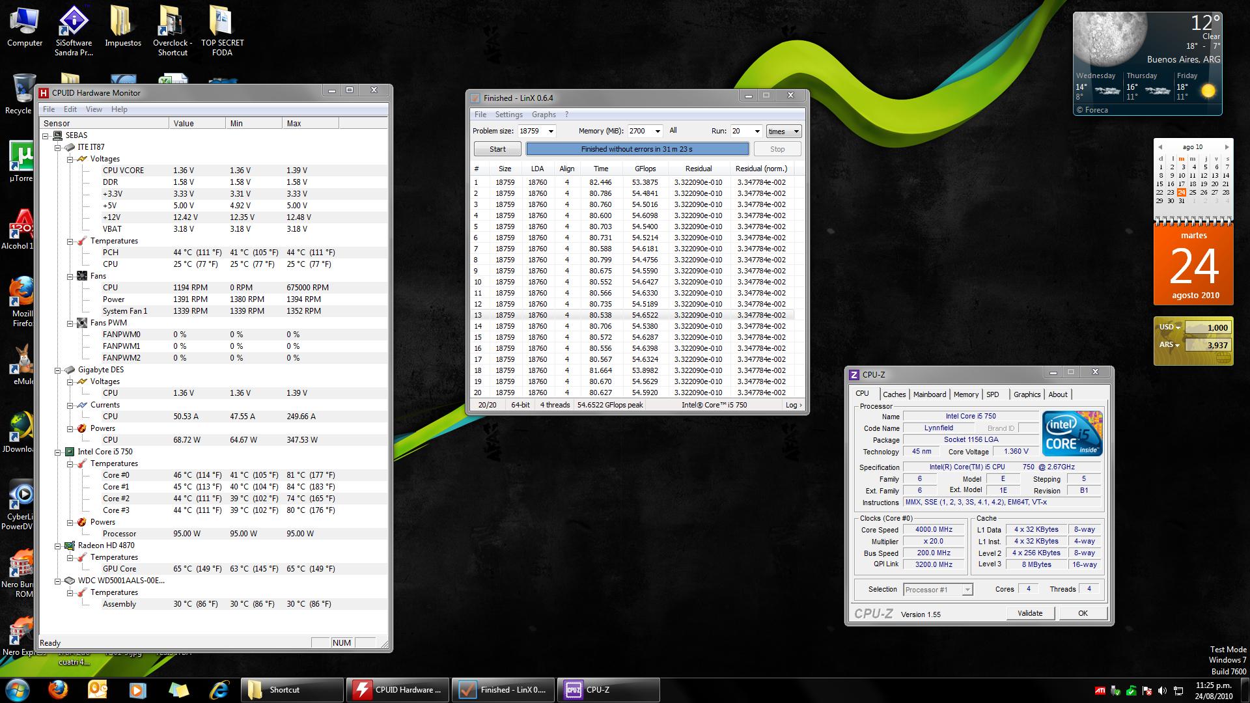Click the SEBAS computer icon in the tree
This screenshot has height=703, width=1250.
point(57,135)
